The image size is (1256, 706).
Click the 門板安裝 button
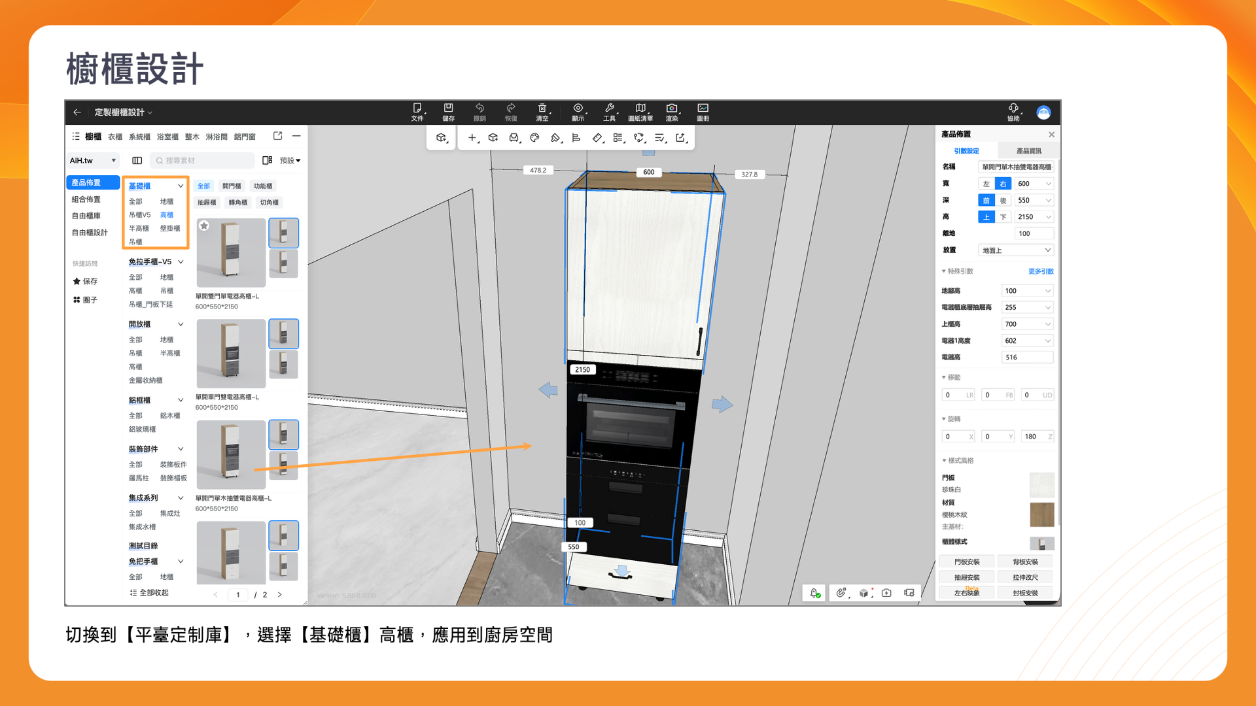click(966, 562)
